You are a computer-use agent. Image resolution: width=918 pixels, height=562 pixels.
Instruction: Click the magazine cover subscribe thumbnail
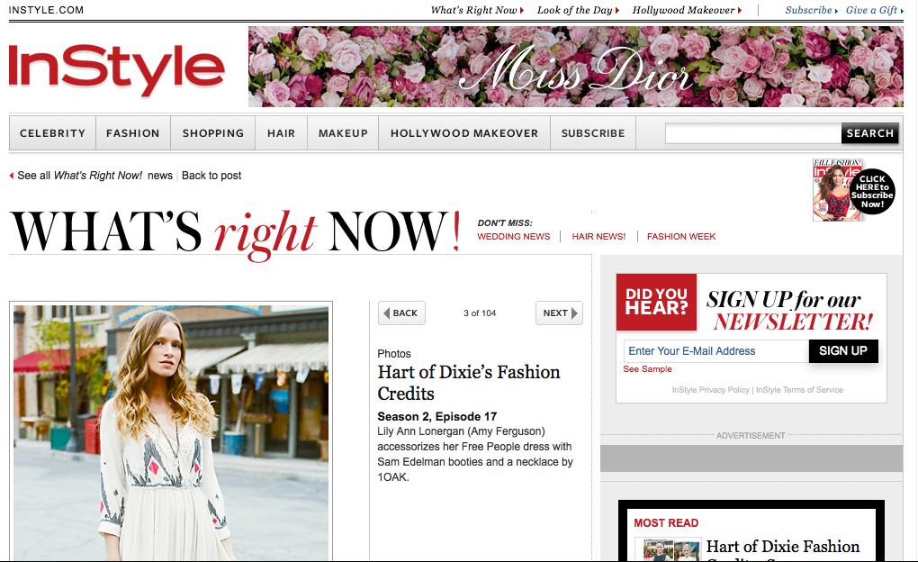point(832,190)
